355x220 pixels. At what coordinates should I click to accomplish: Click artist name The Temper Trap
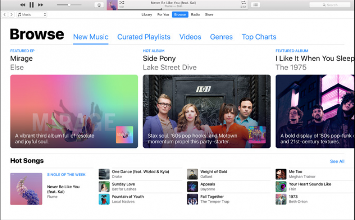[x=215, y=202]
